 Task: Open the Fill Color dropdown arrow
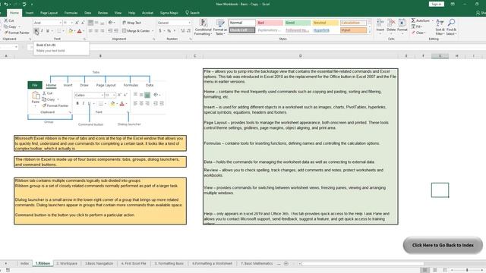tap(74, 31)
